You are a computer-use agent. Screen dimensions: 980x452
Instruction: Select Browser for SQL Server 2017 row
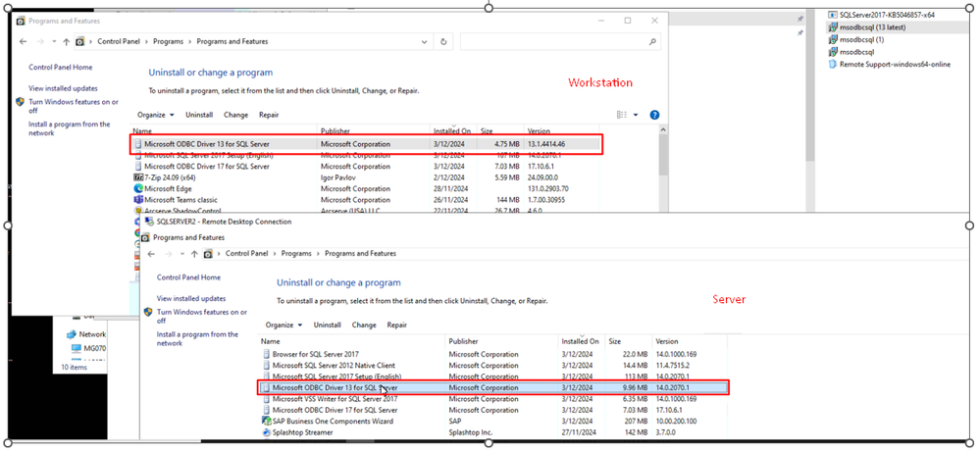(x=493, y=354)
